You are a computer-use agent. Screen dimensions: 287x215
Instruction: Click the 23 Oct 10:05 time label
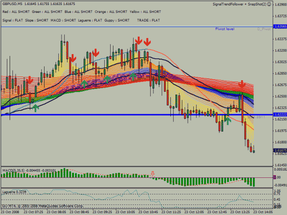tap(125, 212)
